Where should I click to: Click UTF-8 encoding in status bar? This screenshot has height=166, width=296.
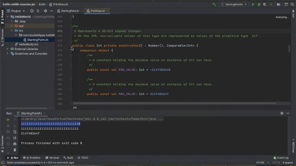tap(276, 163)
